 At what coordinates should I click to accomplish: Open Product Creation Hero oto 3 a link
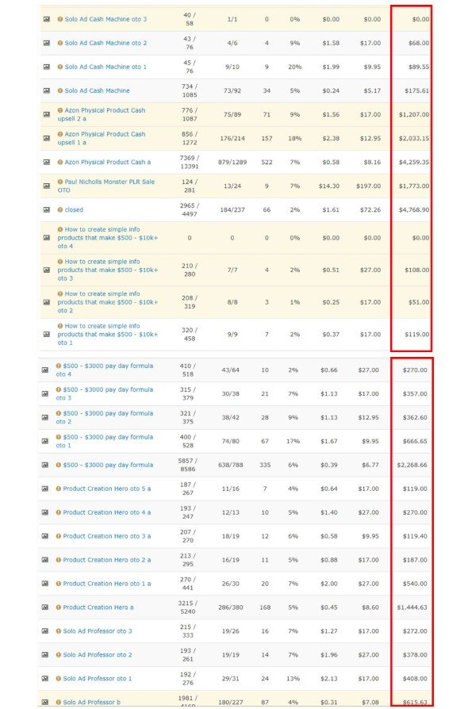[107, 536]
